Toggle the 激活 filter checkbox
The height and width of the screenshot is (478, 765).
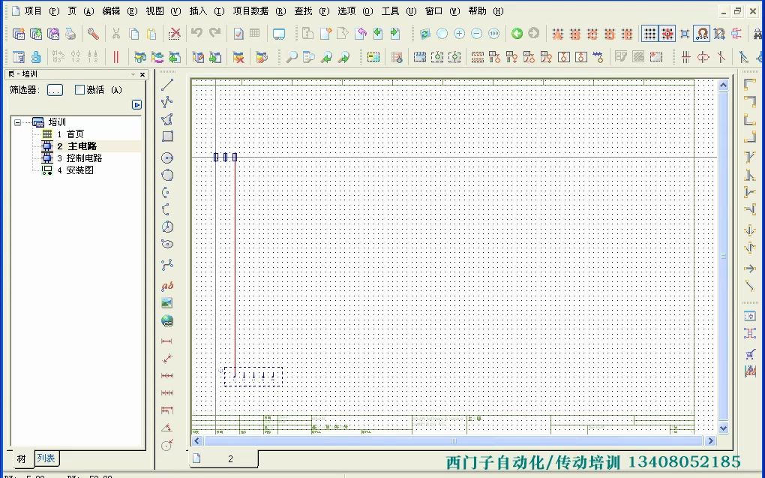point(79,90)
